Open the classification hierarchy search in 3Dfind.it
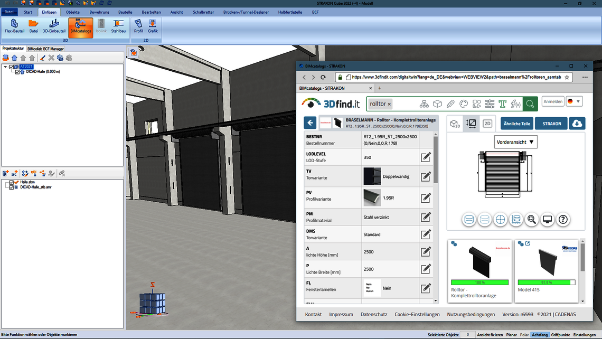Viewport: 602px width, 339px height. coord(424,104)
